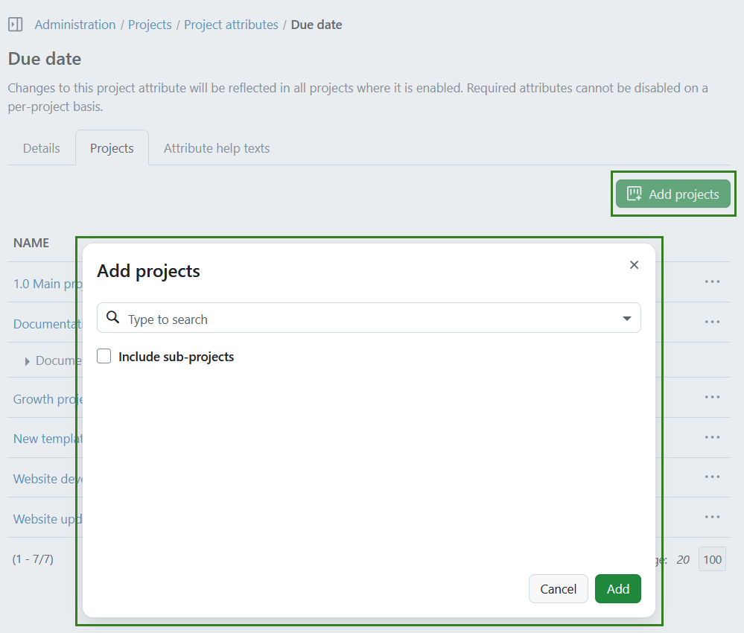Viewport: 744px width, 633px height.
Task: Open the project search dropdown chevron
Action: 626,317
